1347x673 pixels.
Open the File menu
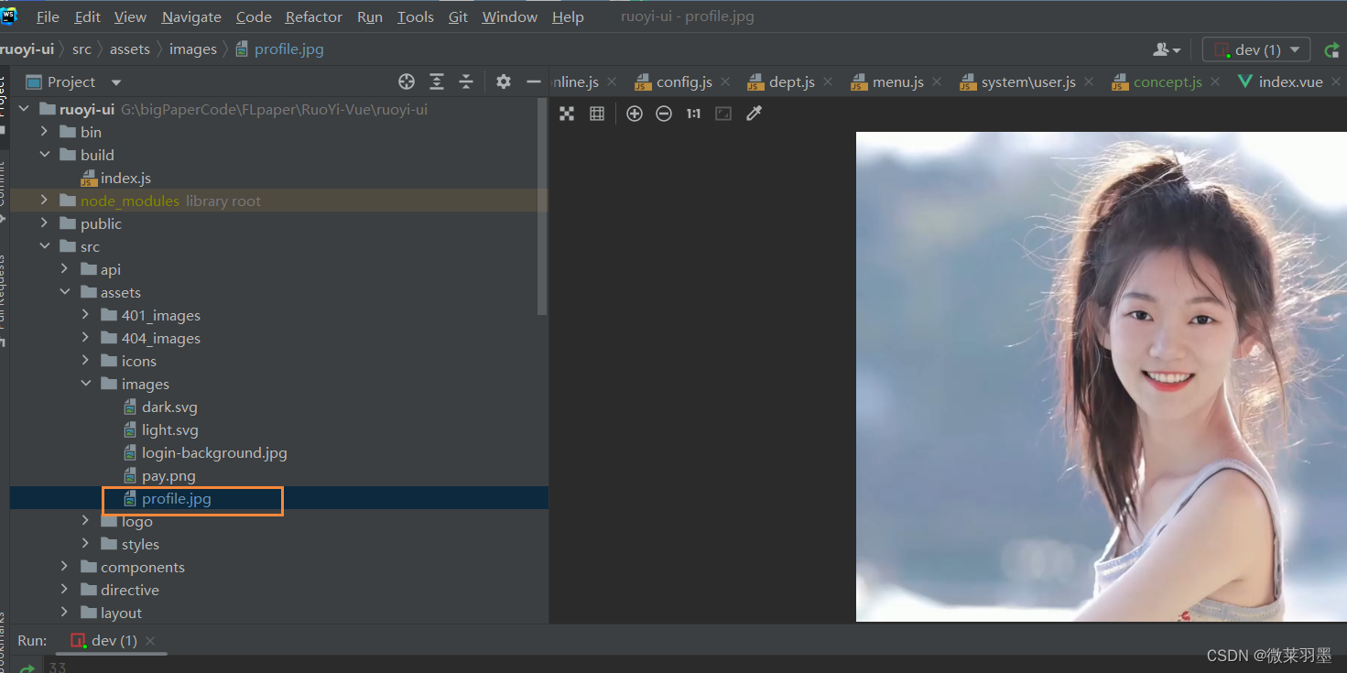(48, 16)
